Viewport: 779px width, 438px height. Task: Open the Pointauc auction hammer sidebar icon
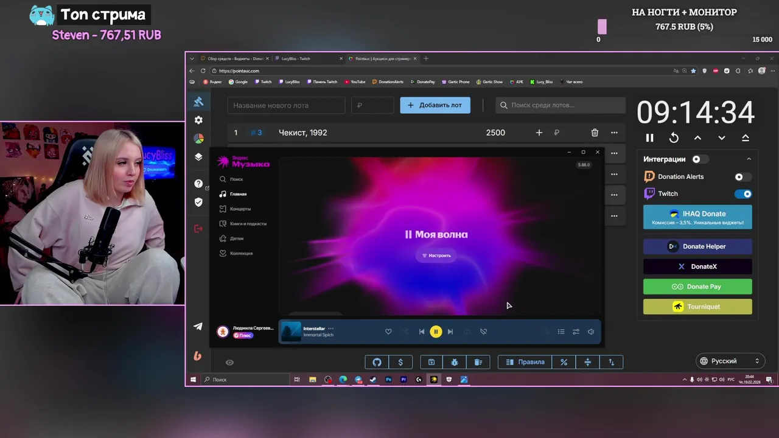pyautogui.click(x=198, y=102)
